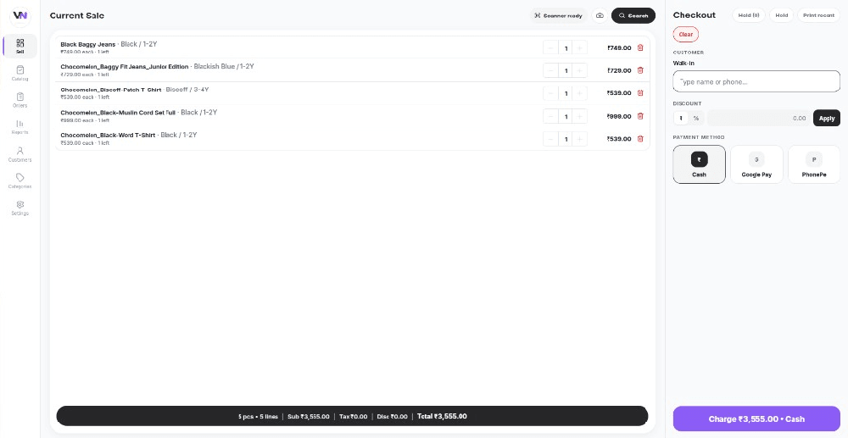This screenshot has width=848, height=438.
Task: Click the Search button
Action: tap(633, 15)
